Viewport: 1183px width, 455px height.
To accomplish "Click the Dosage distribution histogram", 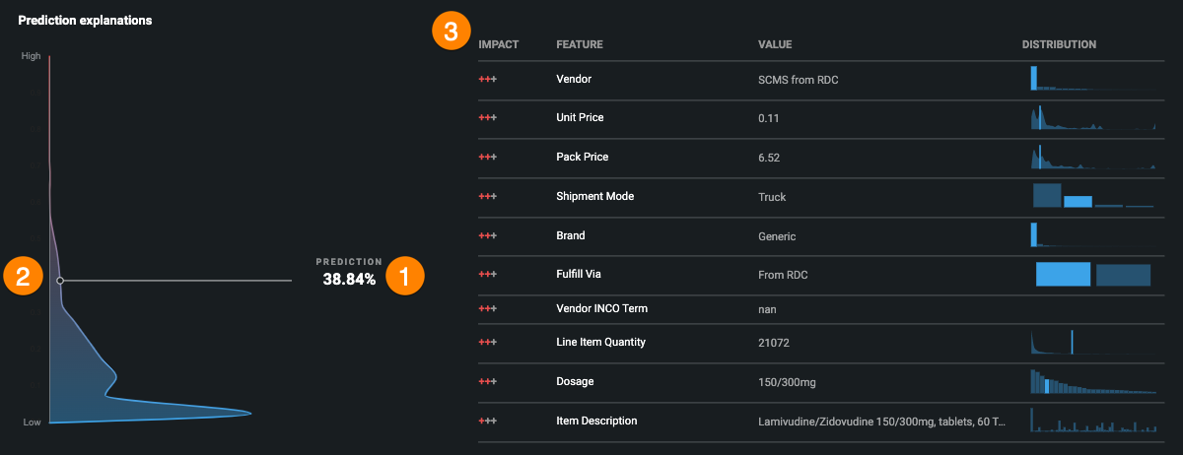I will point(1091,381).
